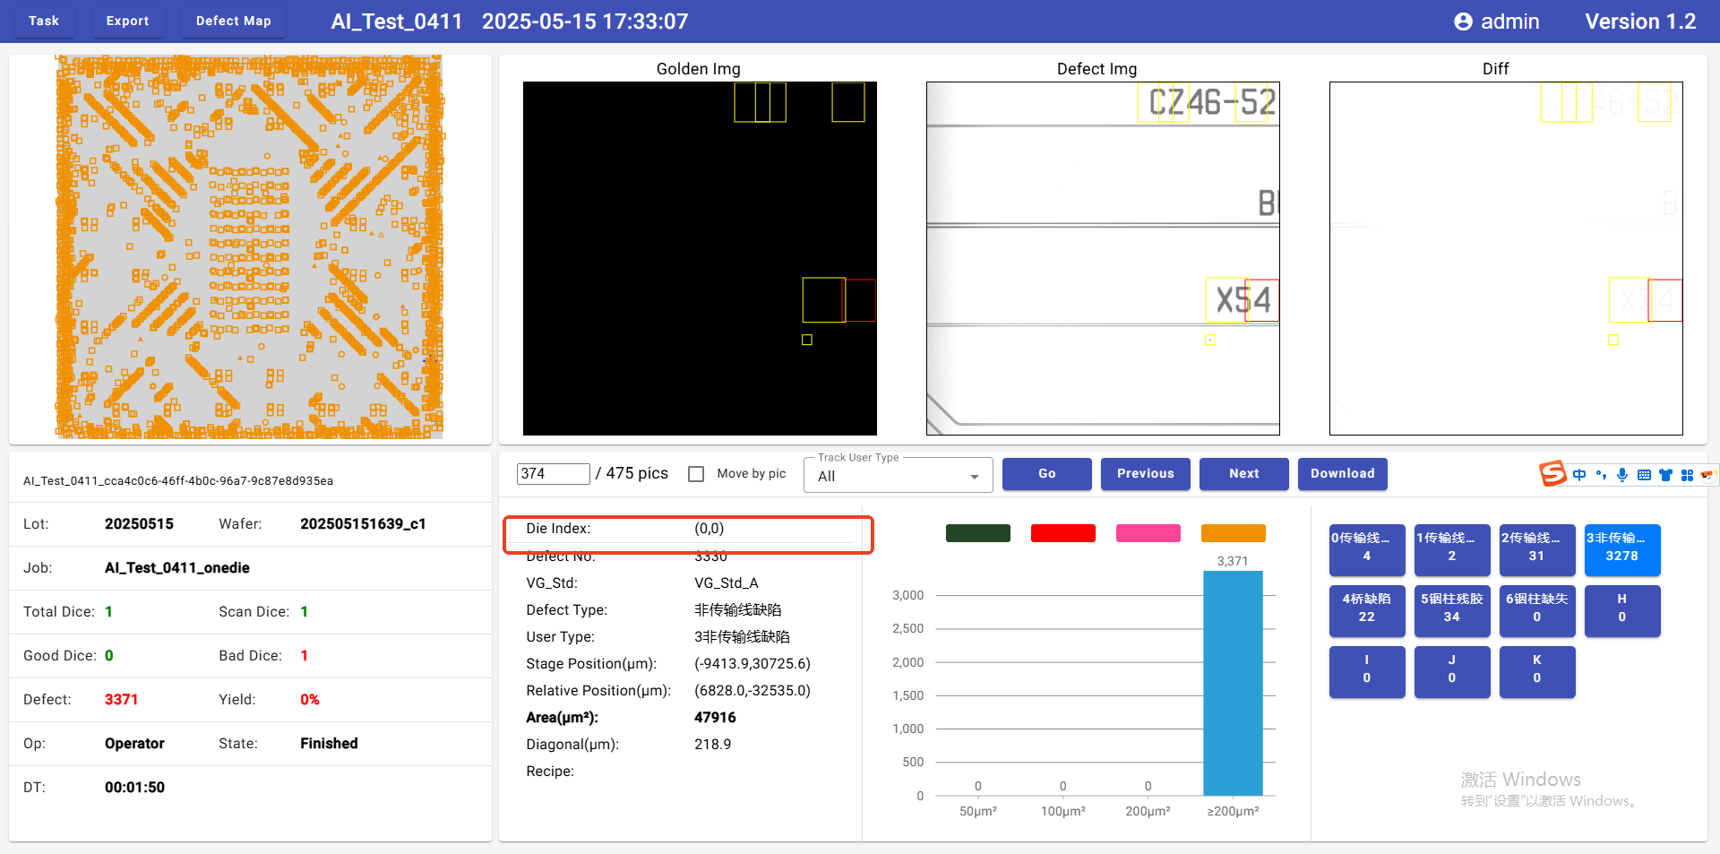The width and height of the screenshot is (1720, 854).
Task: Go to the Previous picture
Action: (x=1145, y=474)
